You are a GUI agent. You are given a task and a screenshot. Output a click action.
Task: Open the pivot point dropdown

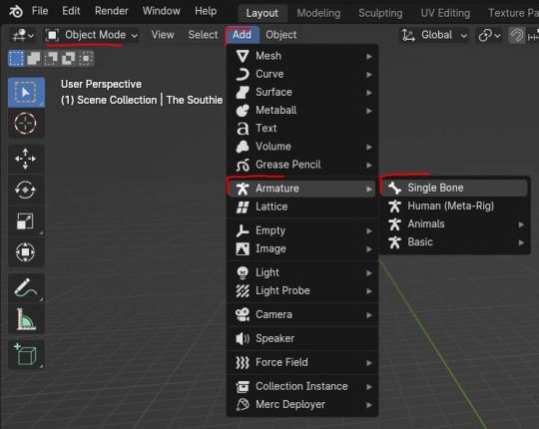click(489, 35)
